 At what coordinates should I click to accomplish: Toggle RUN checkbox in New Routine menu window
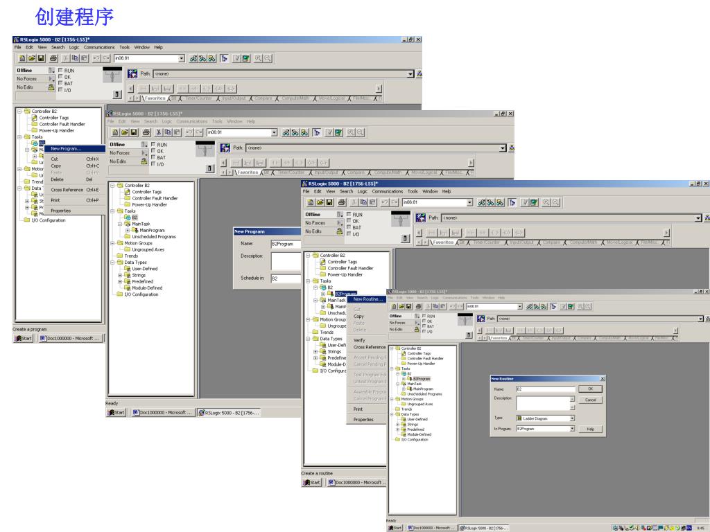pyautogui.click(x=349, y=215)
